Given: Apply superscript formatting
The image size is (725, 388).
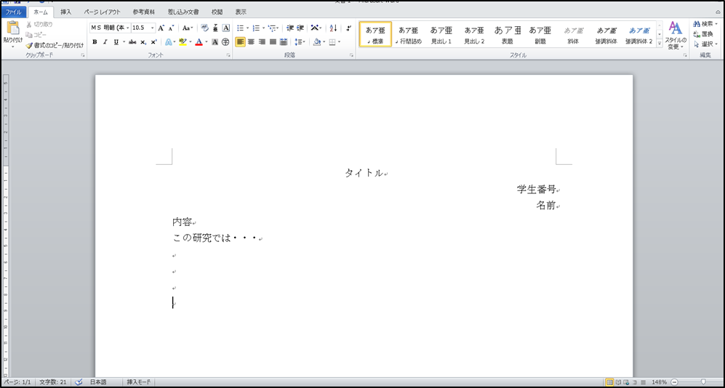Looking at the screenshot, I should coord(153,42).
